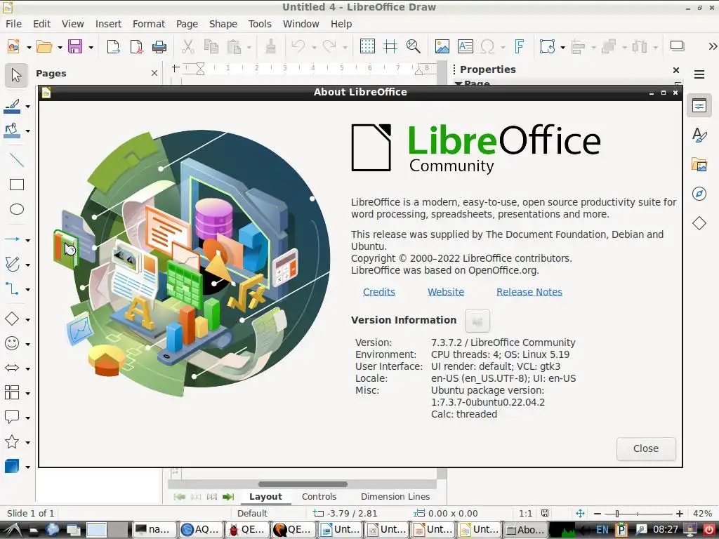This screenshot has width=719, height=539.
Task: Open the sidebar settings hamburger menu
Action: pyautogui.click(x=699, y=74)
